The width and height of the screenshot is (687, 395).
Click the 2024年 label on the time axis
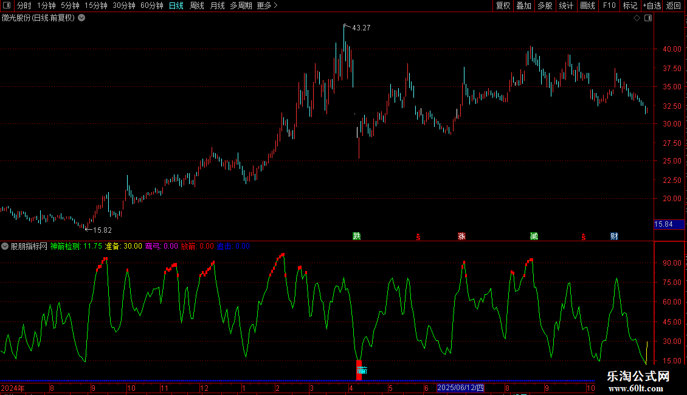(x=13, y=388)
